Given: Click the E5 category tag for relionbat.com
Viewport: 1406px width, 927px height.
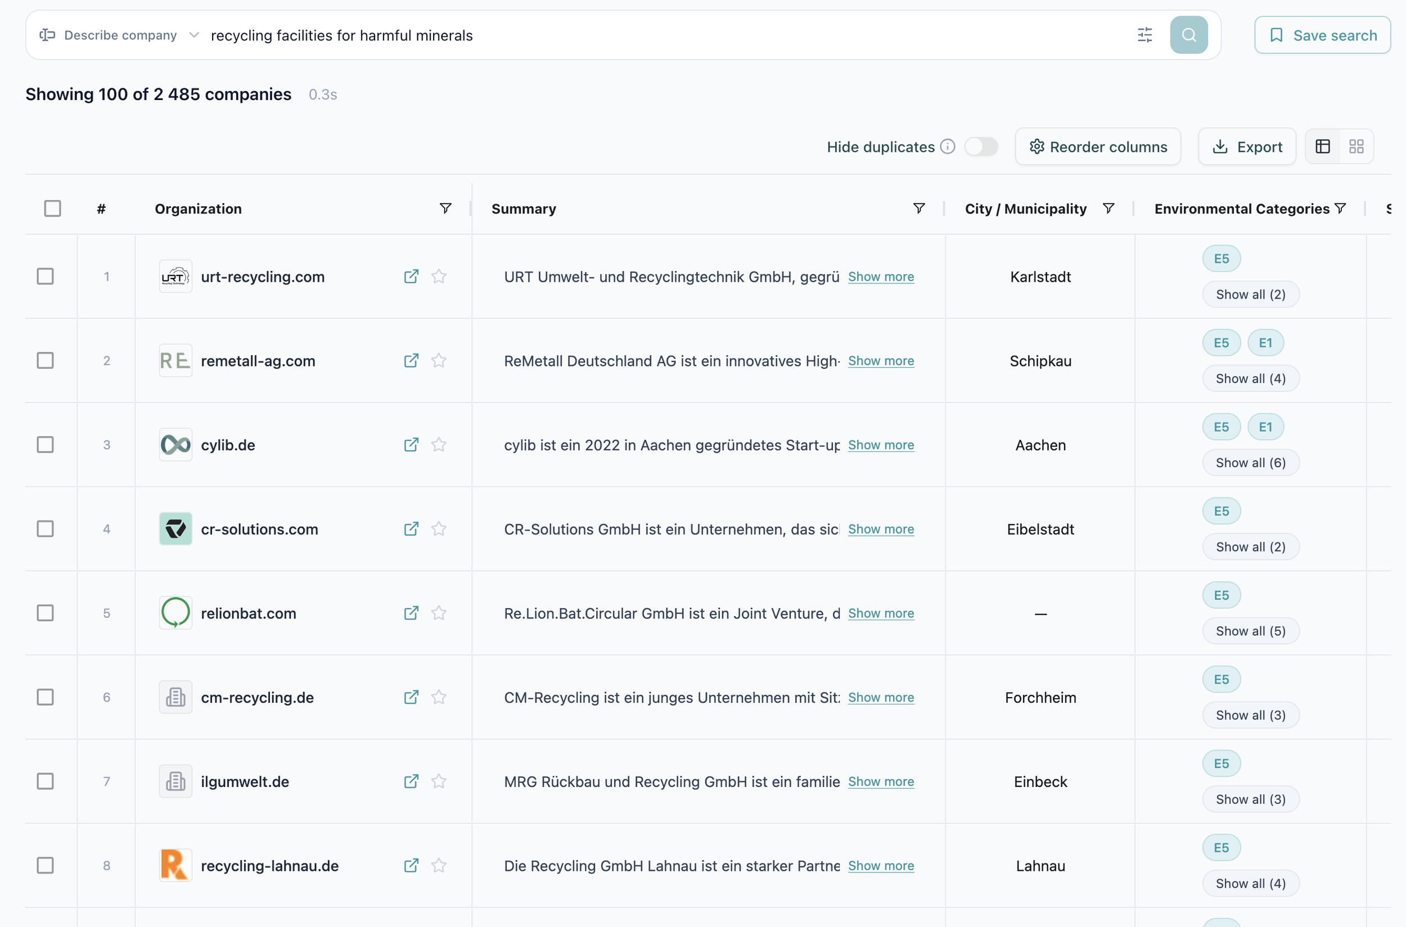Looking at the screenshot, I should click(1222, 595).
